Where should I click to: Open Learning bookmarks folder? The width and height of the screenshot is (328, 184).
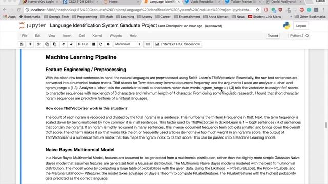[125, 17]
